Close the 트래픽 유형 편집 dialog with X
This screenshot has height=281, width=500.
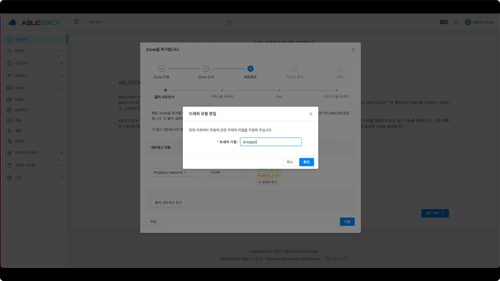[x=311, y=114]
